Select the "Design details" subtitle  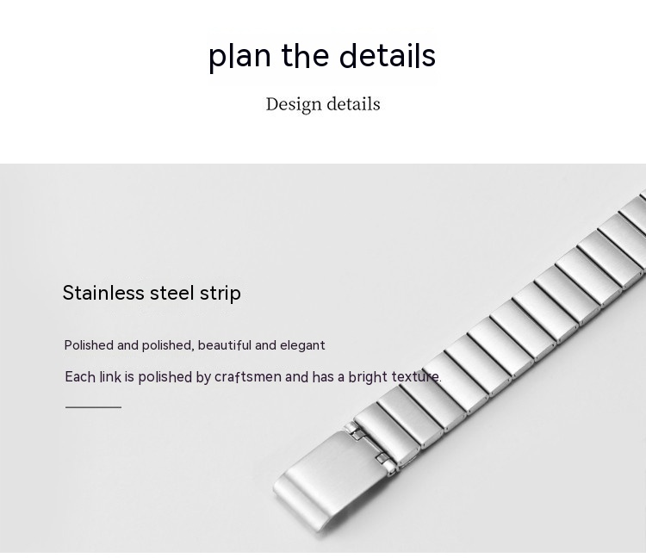[x=322, y=104]
